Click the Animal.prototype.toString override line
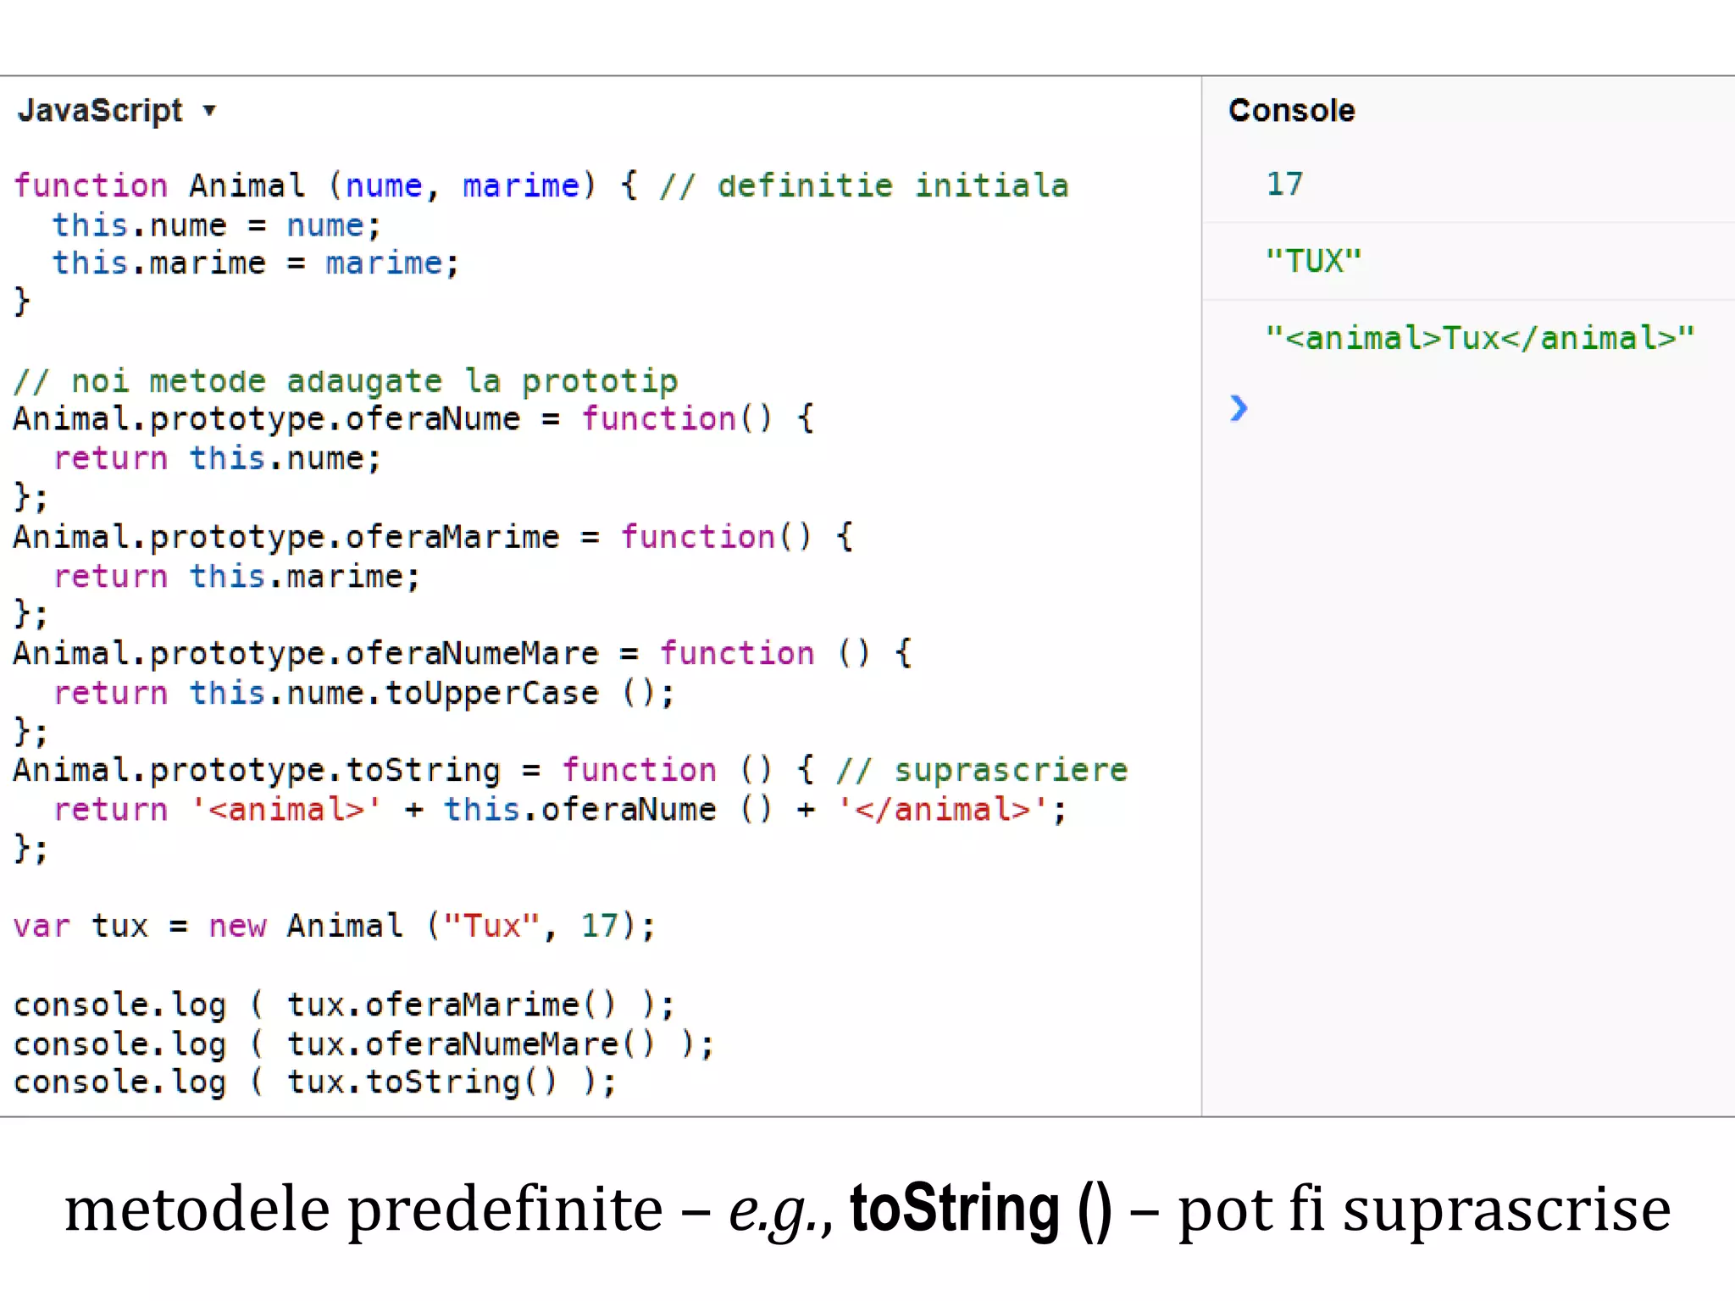1735x1301 pixels. [571, 771]
